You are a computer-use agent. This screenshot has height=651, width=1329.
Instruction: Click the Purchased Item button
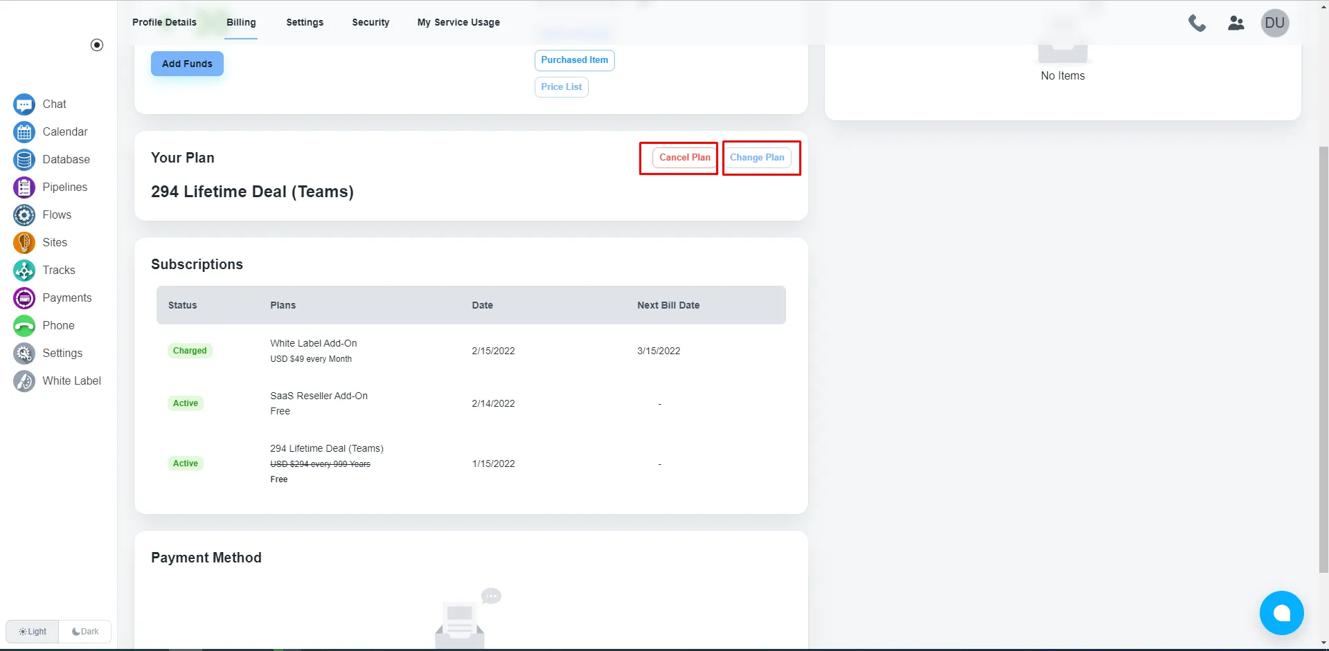(574, 60)
